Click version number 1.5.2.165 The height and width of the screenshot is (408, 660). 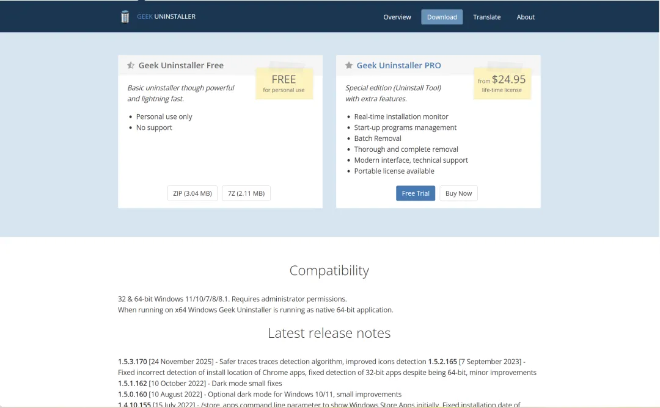point(442,362)
